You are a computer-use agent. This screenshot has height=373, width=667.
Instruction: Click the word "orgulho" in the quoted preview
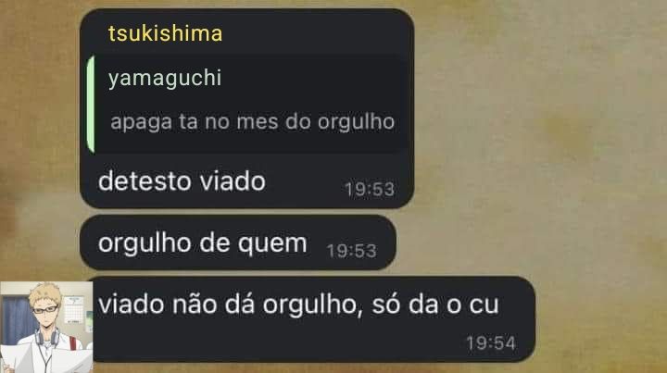tap(356, 122)
